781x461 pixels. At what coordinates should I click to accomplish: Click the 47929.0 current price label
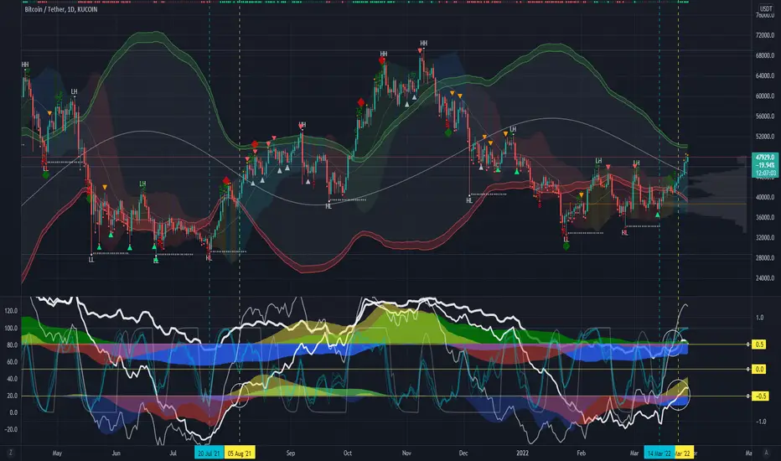pyautogui.click(x=765, y=157)
